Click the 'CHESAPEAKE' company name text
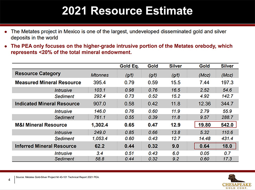Image resolution: width=255 pixels, height=190 pixels. point(237,185)
